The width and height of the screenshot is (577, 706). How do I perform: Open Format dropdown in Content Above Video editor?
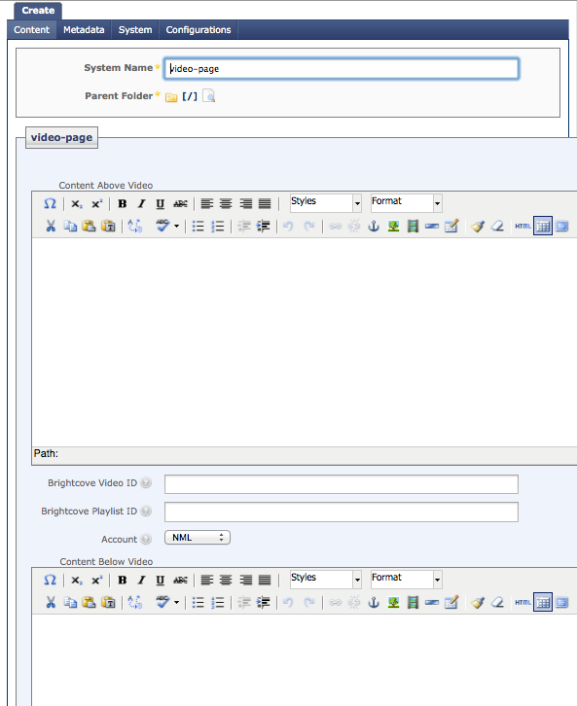click(x=407, y=203)
